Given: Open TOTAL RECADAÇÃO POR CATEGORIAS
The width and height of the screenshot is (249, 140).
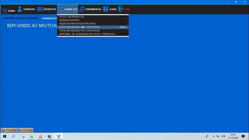Looking at the screenshot, I should pyautogui.click(x=93, y=31).
